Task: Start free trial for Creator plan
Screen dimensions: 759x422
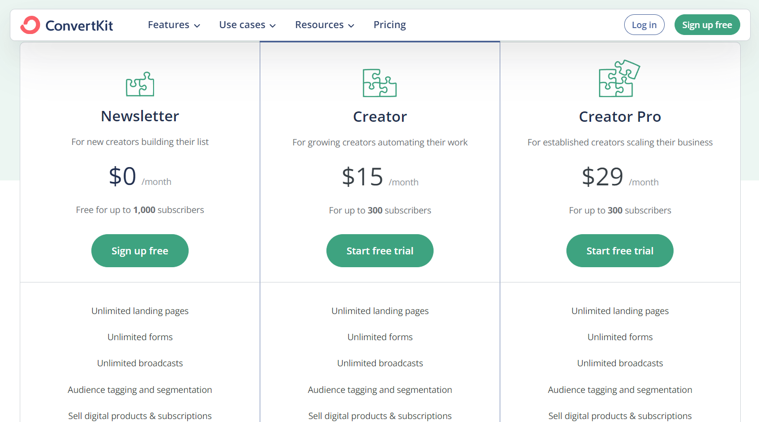Action: 380,250
